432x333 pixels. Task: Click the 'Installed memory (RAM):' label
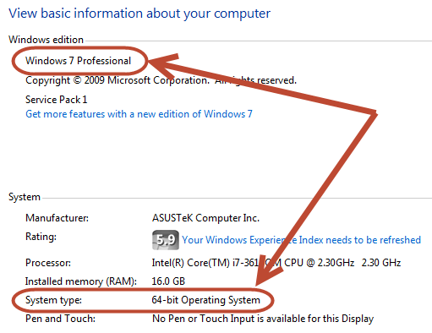click(x=81, y=281)
